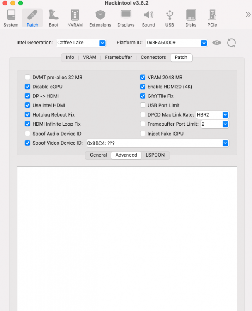This screenshot has height=311, width=252.
Task: Open the Displays toolbar icon
Action: click(126, 18)
